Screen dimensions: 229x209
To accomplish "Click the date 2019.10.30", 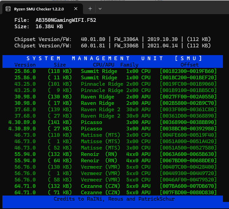I will point(163,39).
